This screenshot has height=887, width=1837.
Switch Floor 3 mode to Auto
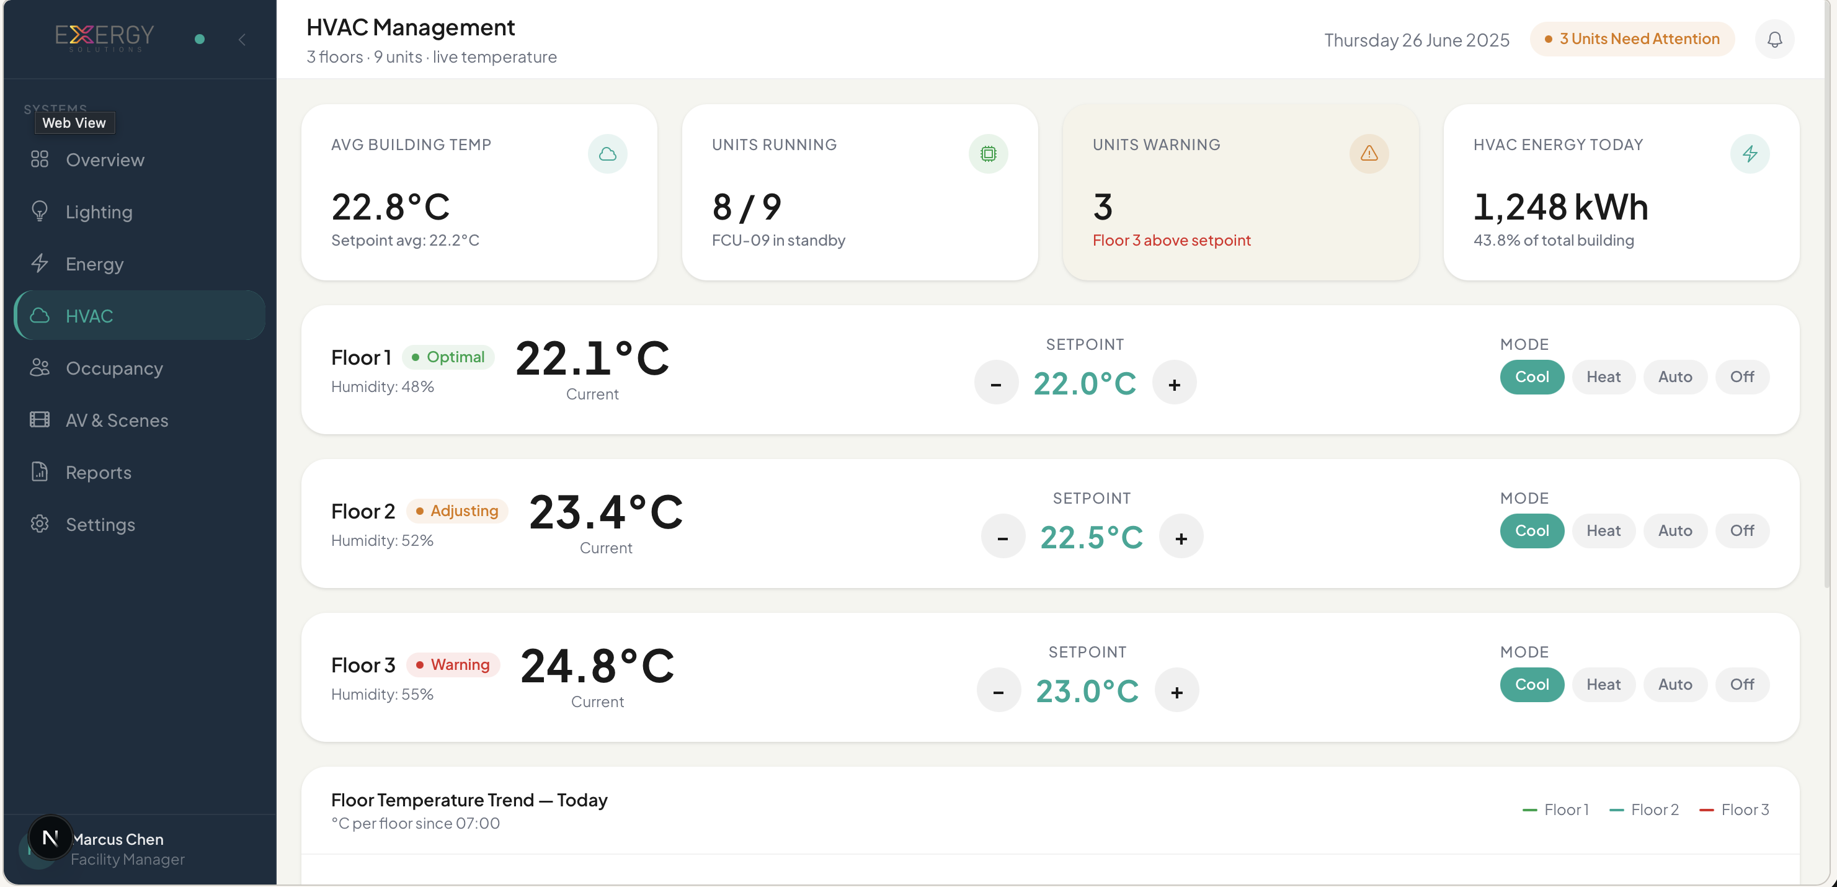click(1675, 685)
